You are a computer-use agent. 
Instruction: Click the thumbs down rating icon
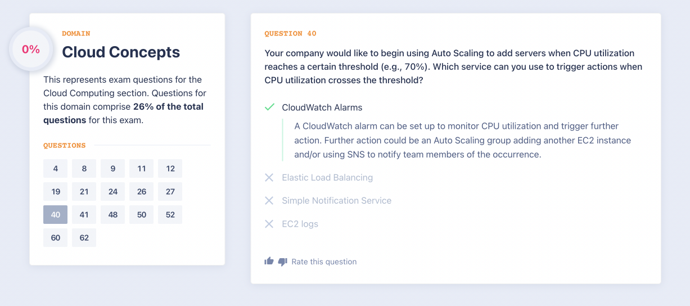[x=282, y=262]
